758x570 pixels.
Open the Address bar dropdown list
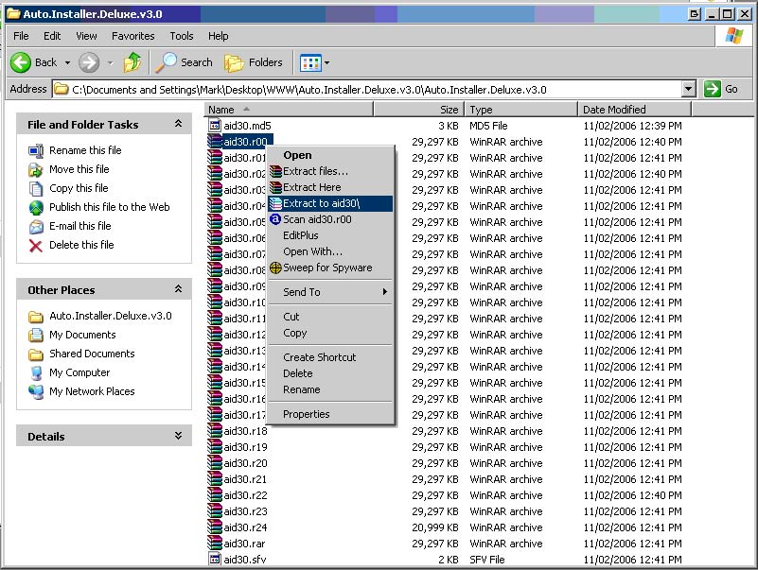tap(688, 89)
